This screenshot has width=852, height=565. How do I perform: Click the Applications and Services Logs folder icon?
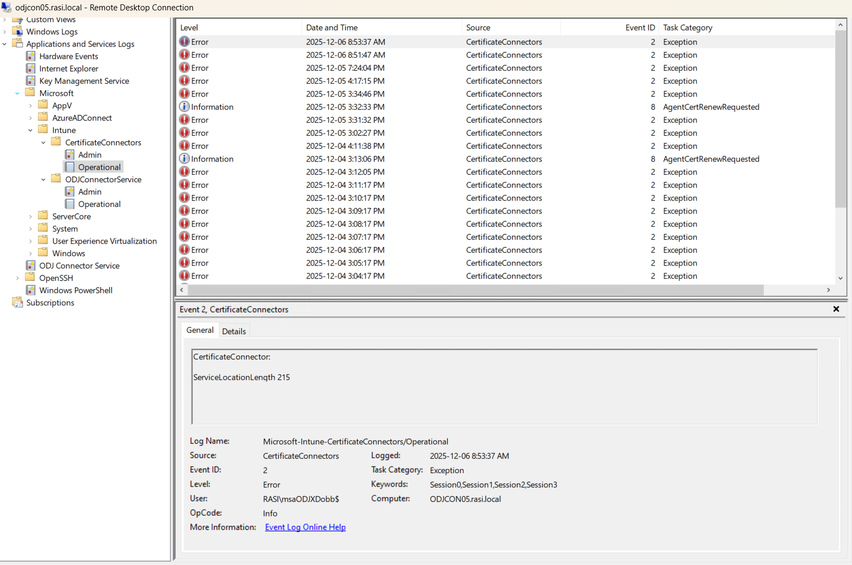(x=18, y=44)
